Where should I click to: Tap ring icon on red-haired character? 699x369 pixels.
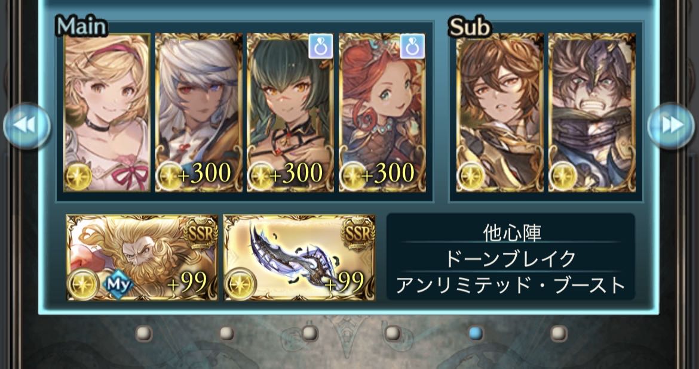(412, 46)
